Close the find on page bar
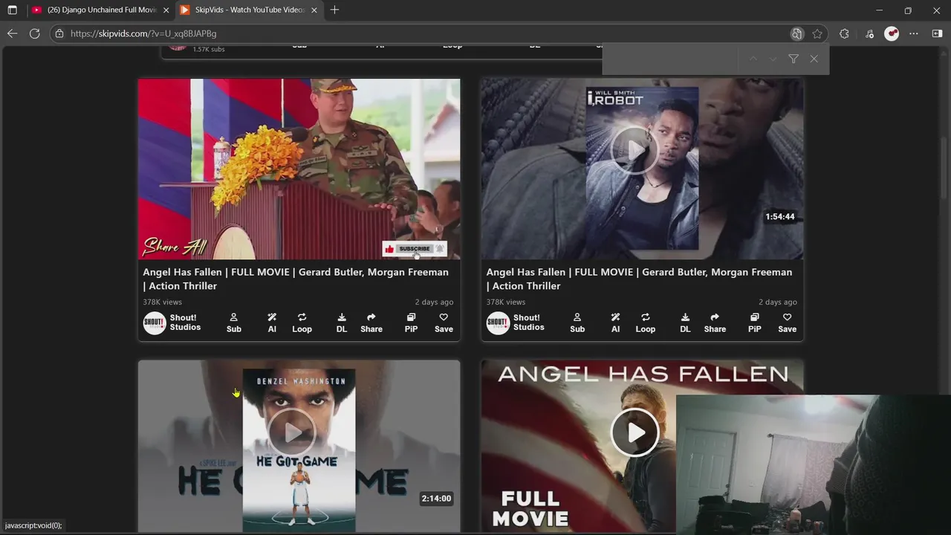Image resolution: width=951 pixels, height=535 pixels. click(814, 59)
